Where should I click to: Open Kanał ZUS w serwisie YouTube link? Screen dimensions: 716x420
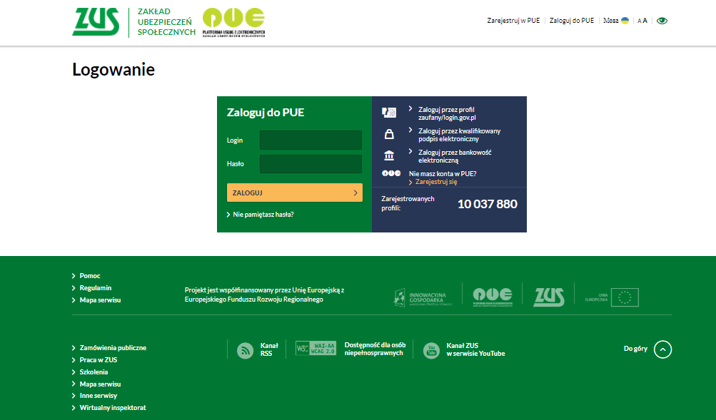475,349
